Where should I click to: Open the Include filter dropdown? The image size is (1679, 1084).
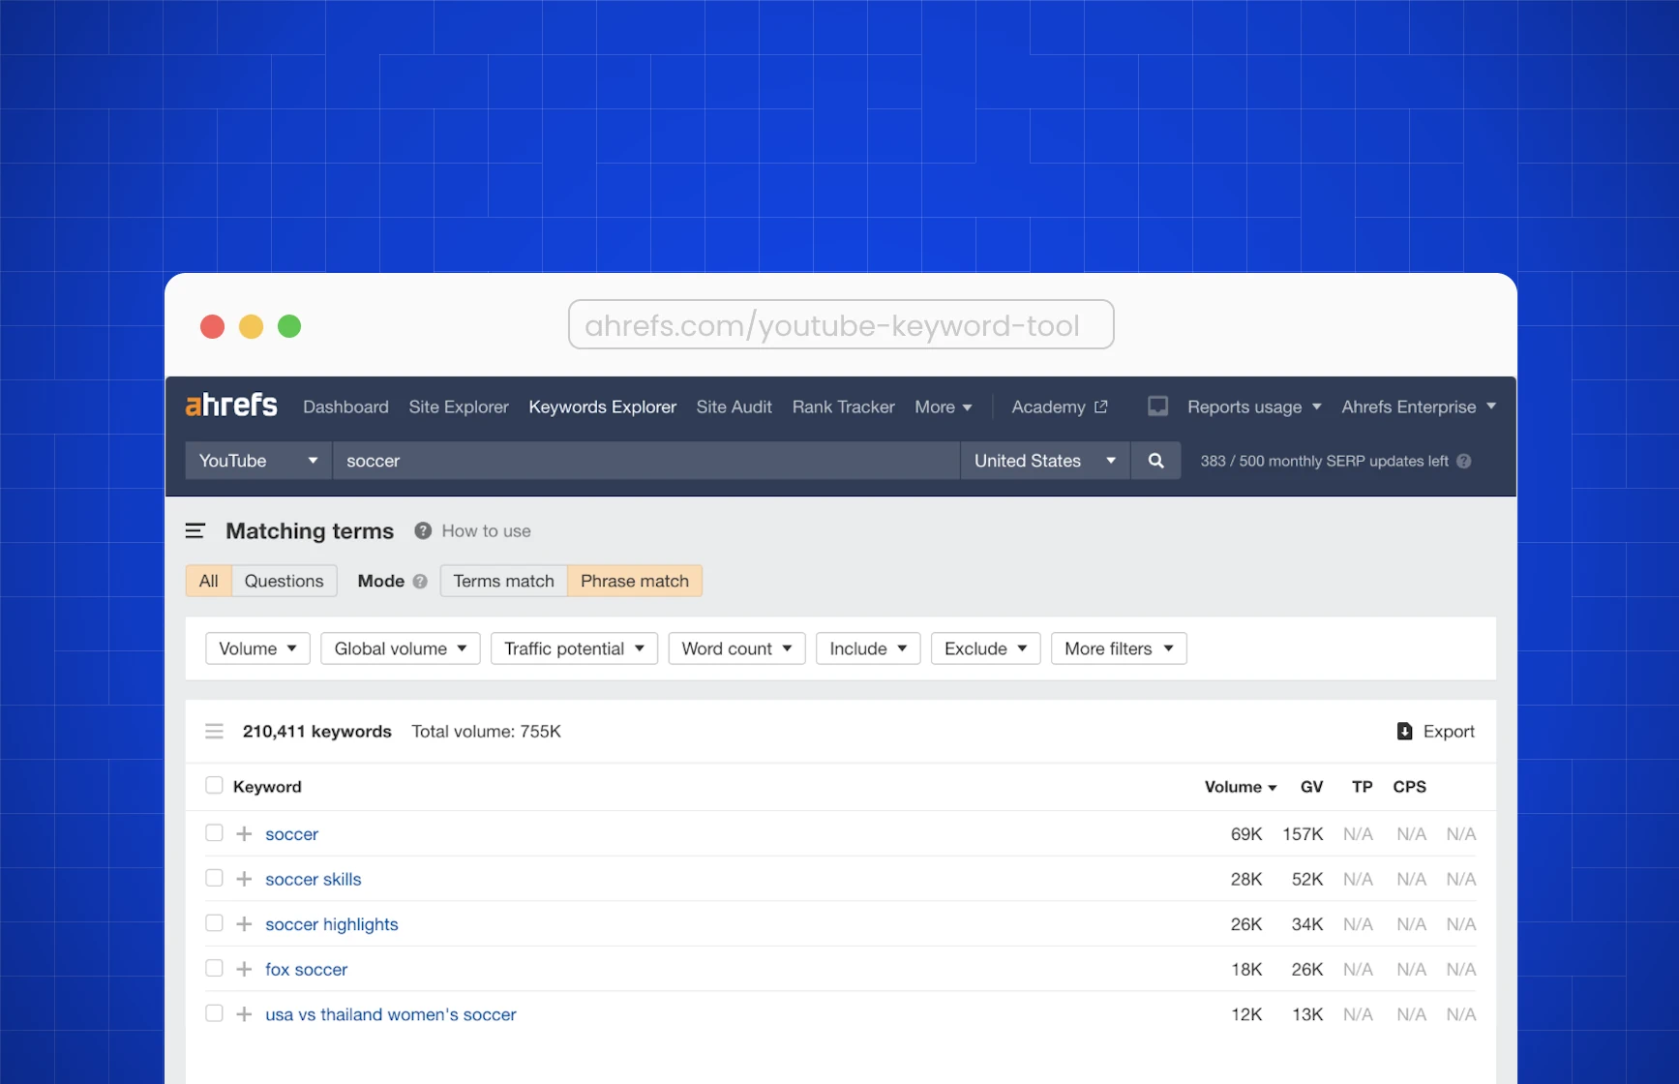point(868,648)
